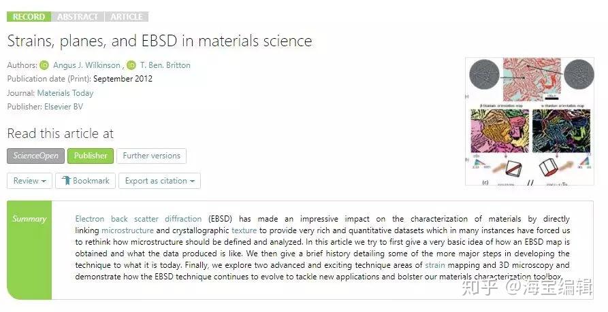
Task: Open author Angus J. Wilkinson's profile link
Action: pos(86,65)
